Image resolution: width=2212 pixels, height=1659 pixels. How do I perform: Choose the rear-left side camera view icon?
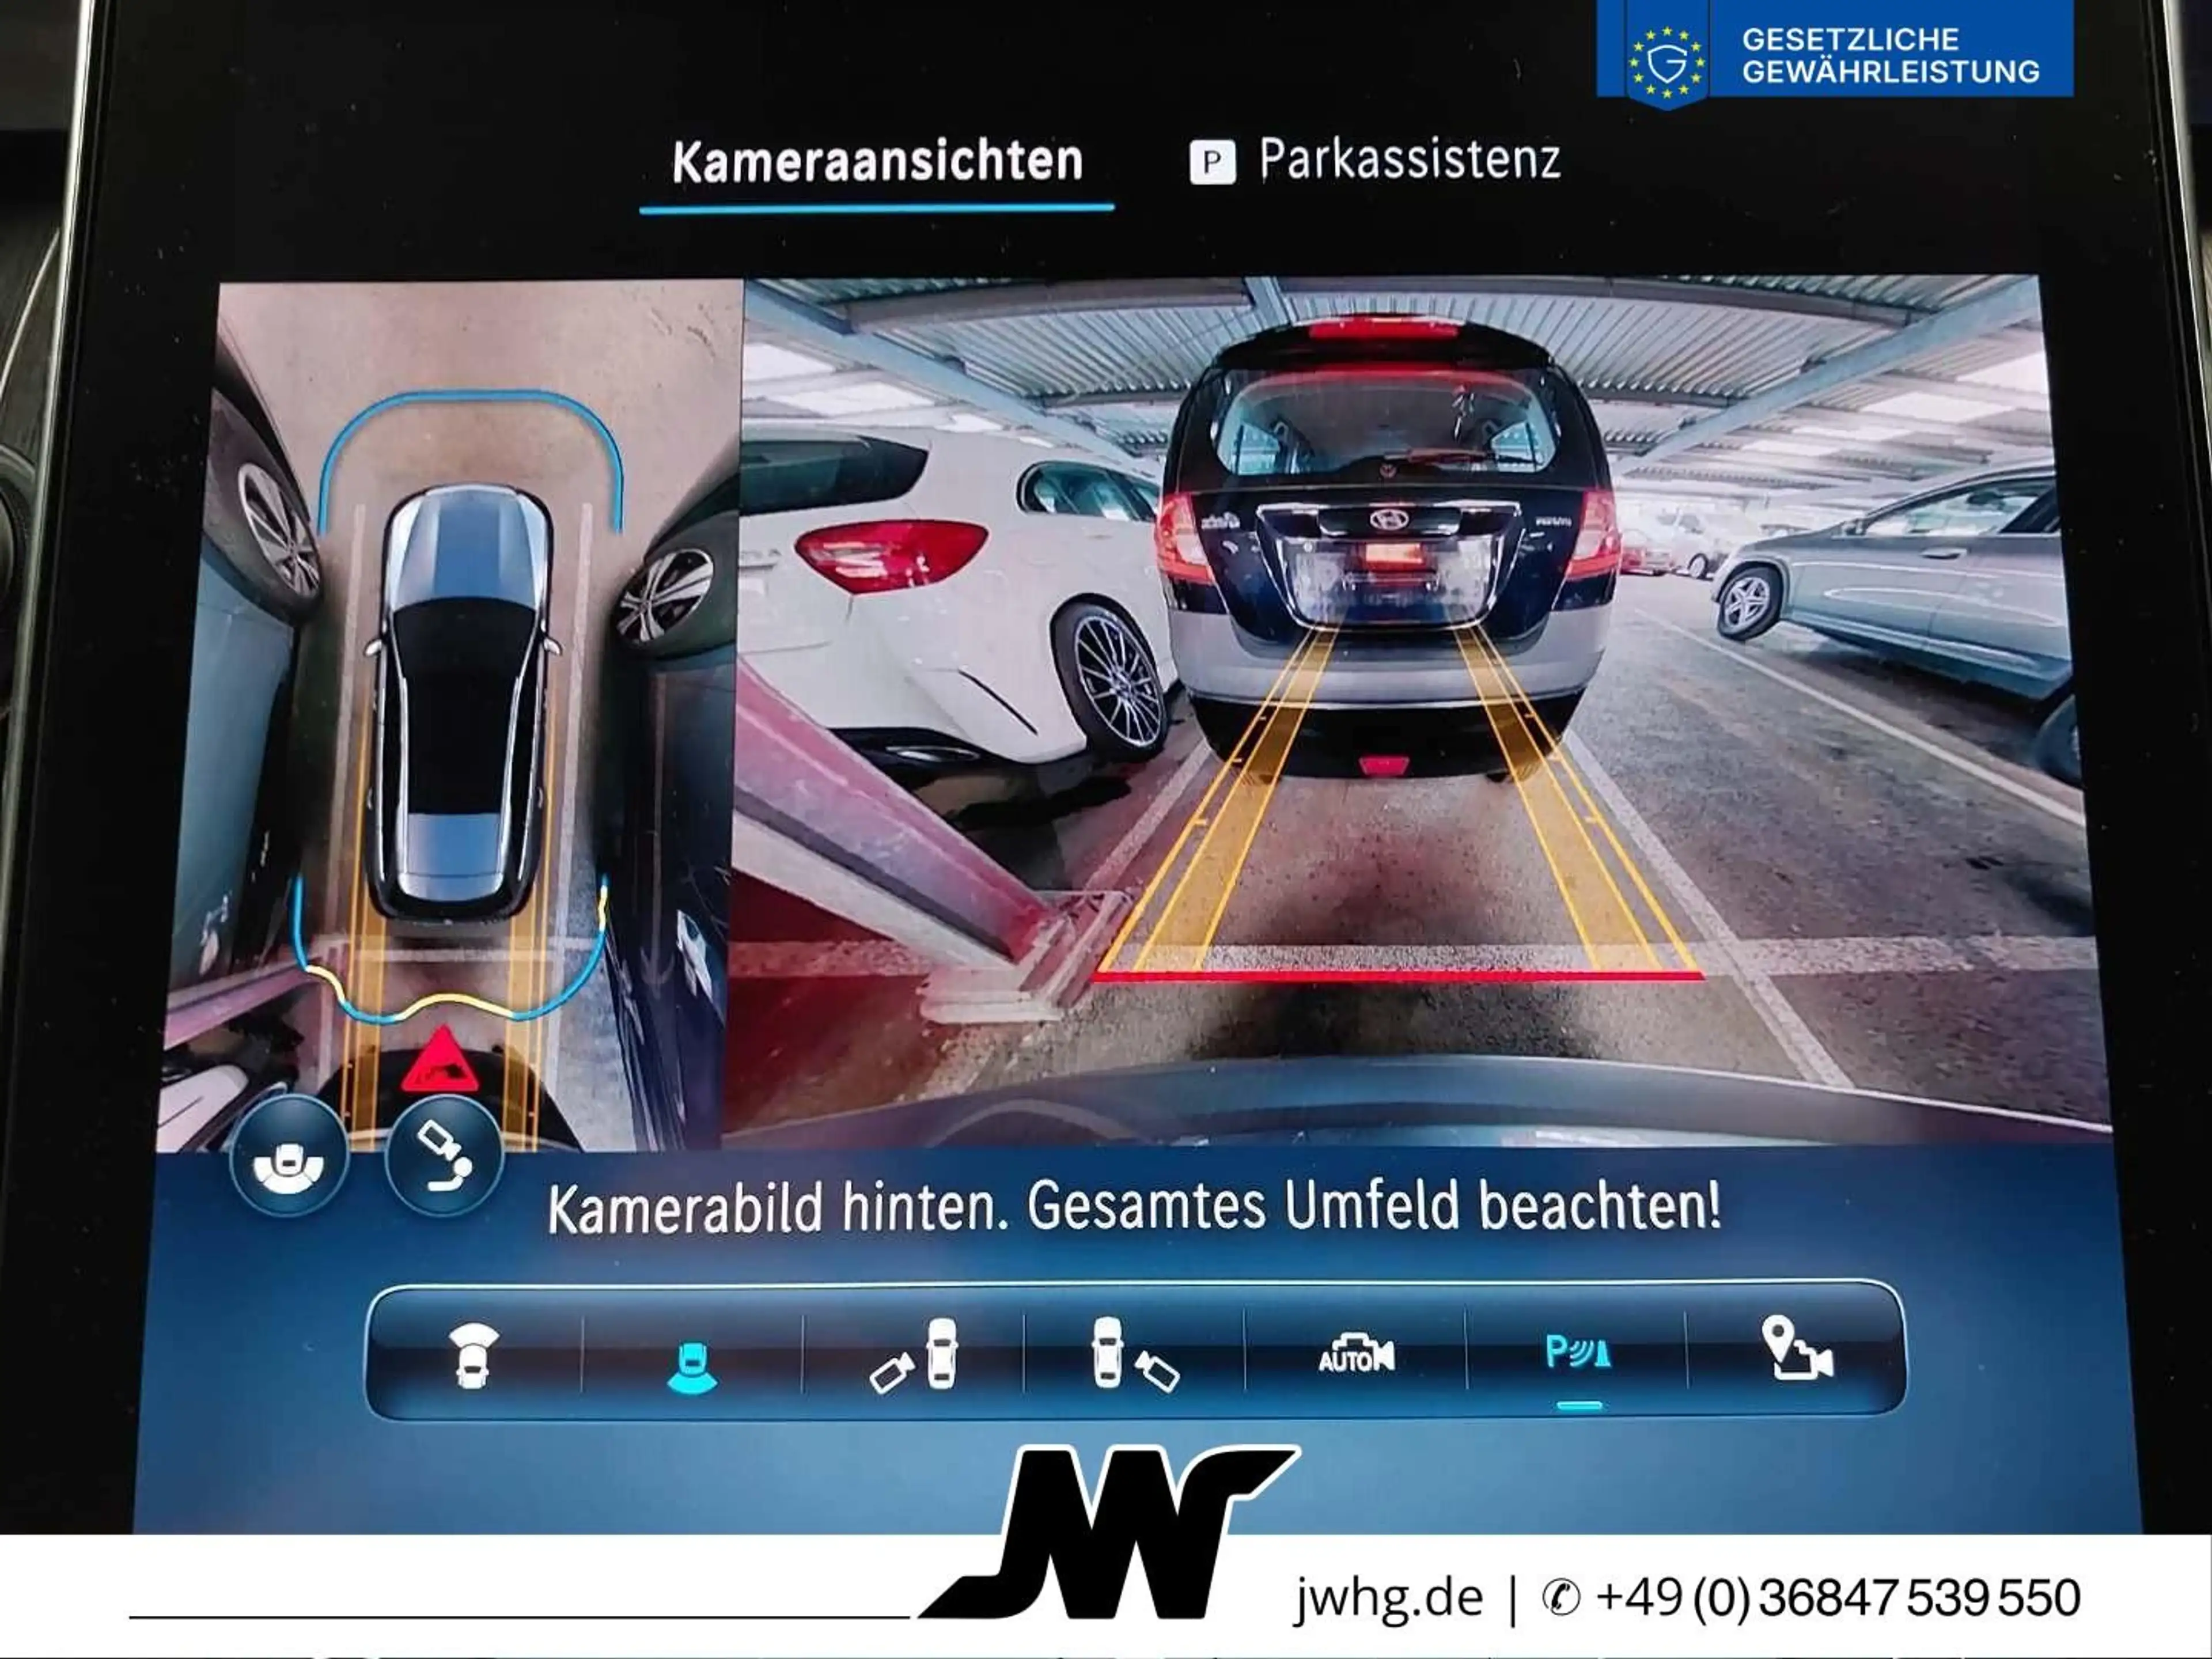[914, 1356]
